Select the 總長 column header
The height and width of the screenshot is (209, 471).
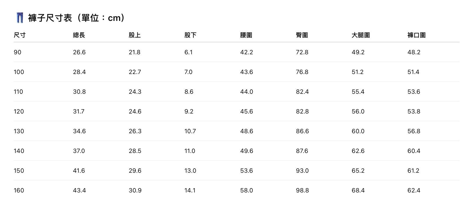coord(79,35)
